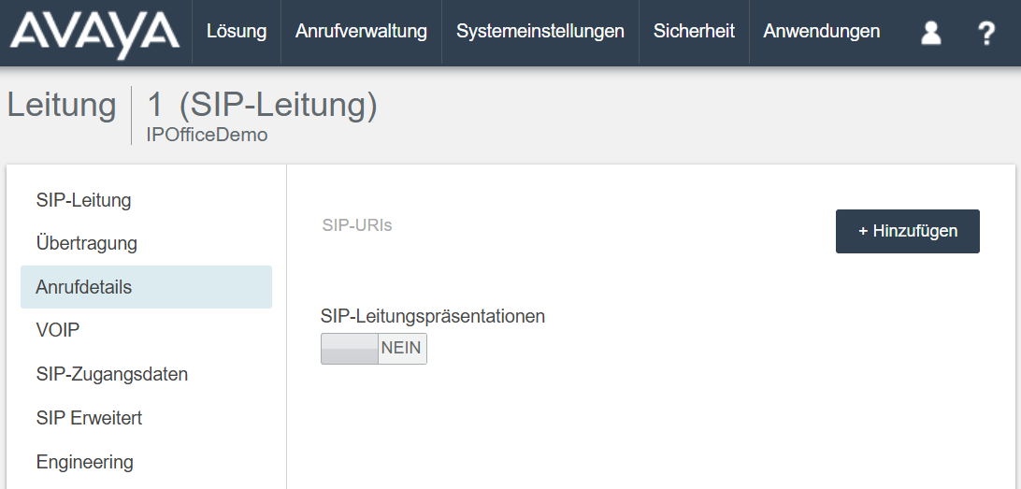Click the SIP-URIs section label
This screenshot has height=489, width=1021.
[357, 225]
